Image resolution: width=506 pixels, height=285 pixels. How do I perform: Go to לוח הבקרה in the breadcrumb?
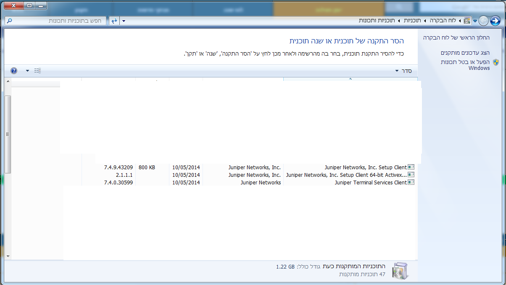point(444,21)
